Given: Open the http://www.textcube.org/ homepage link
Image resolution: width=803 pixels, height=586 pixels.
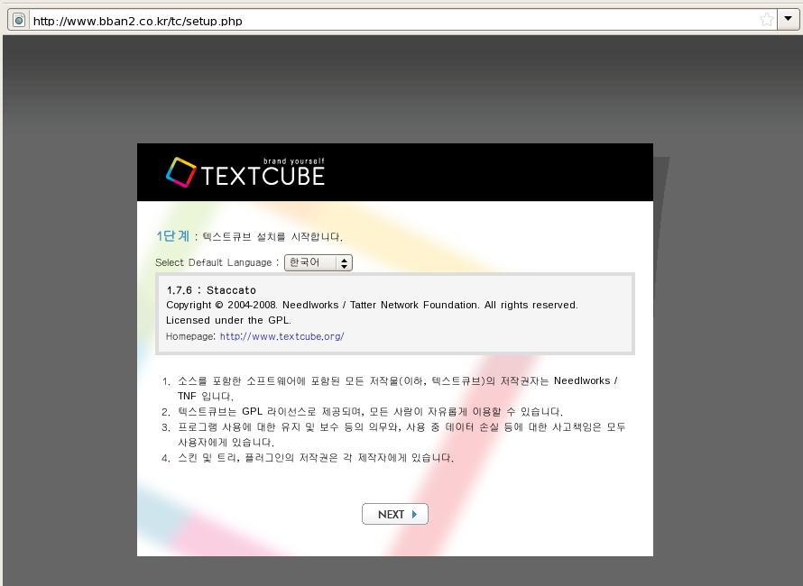Looking at the screenshot, I should 282,336.
